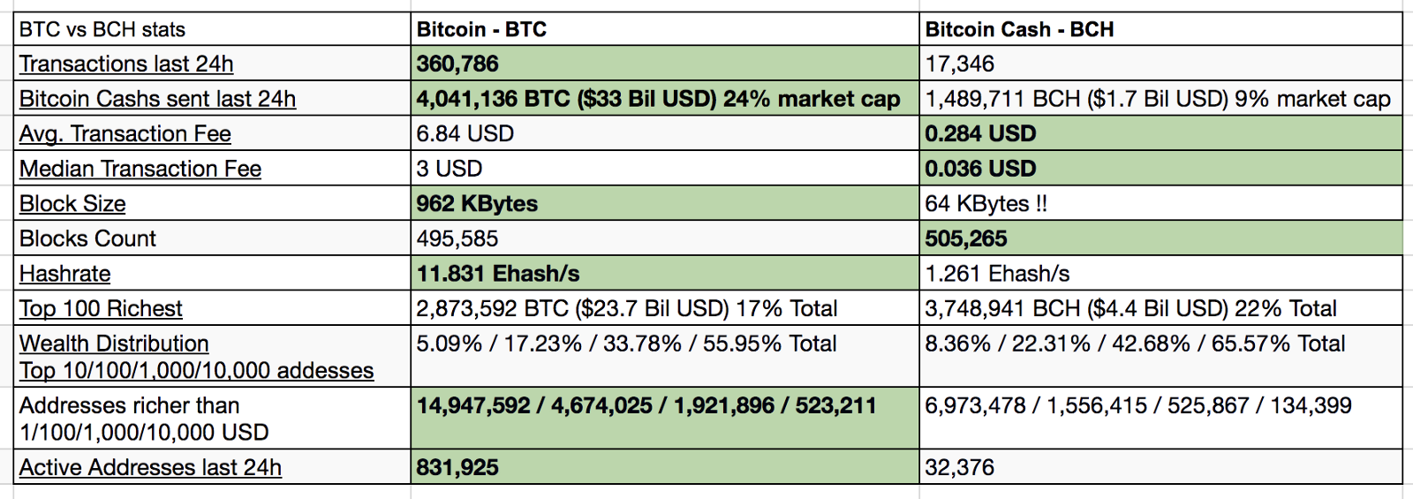Click the Active Addresses last 24h link
This screenshot has height=499, width=1413.
pos(150,467)
